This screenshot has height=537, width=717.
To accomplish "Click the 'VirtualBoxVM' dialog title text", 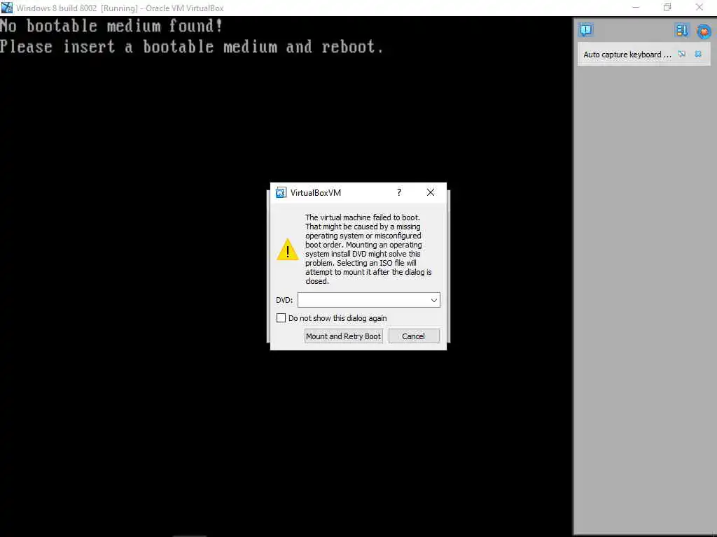I will pos(316,193).
